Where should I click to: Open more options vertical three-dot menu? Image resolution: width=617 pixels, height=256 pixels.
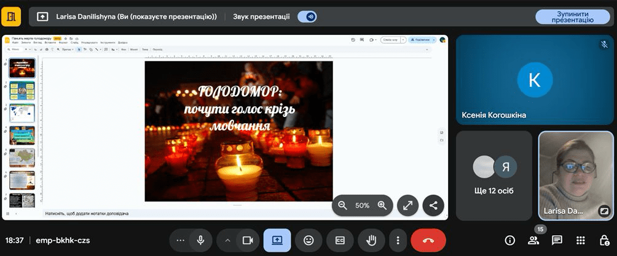tap(398, 241)
